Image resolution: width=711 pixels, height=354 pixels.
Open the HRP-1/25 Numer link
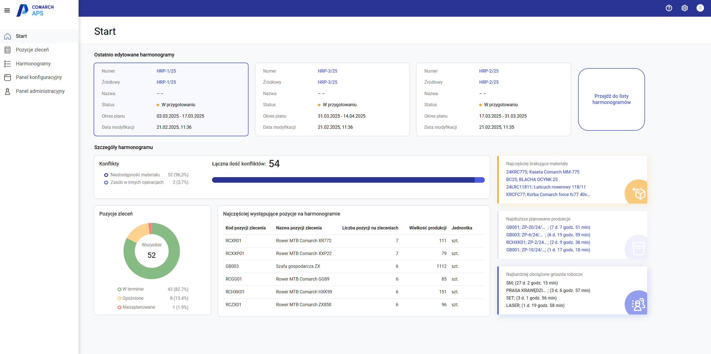(x=166, y=71)
